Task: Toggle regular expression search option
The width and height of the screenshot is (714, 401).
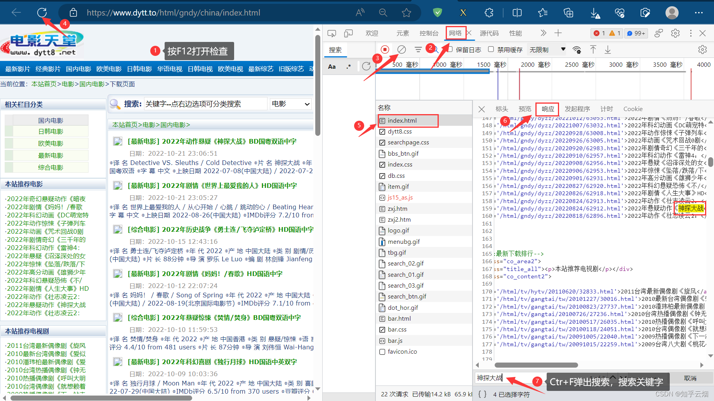Action: (348, 66)
